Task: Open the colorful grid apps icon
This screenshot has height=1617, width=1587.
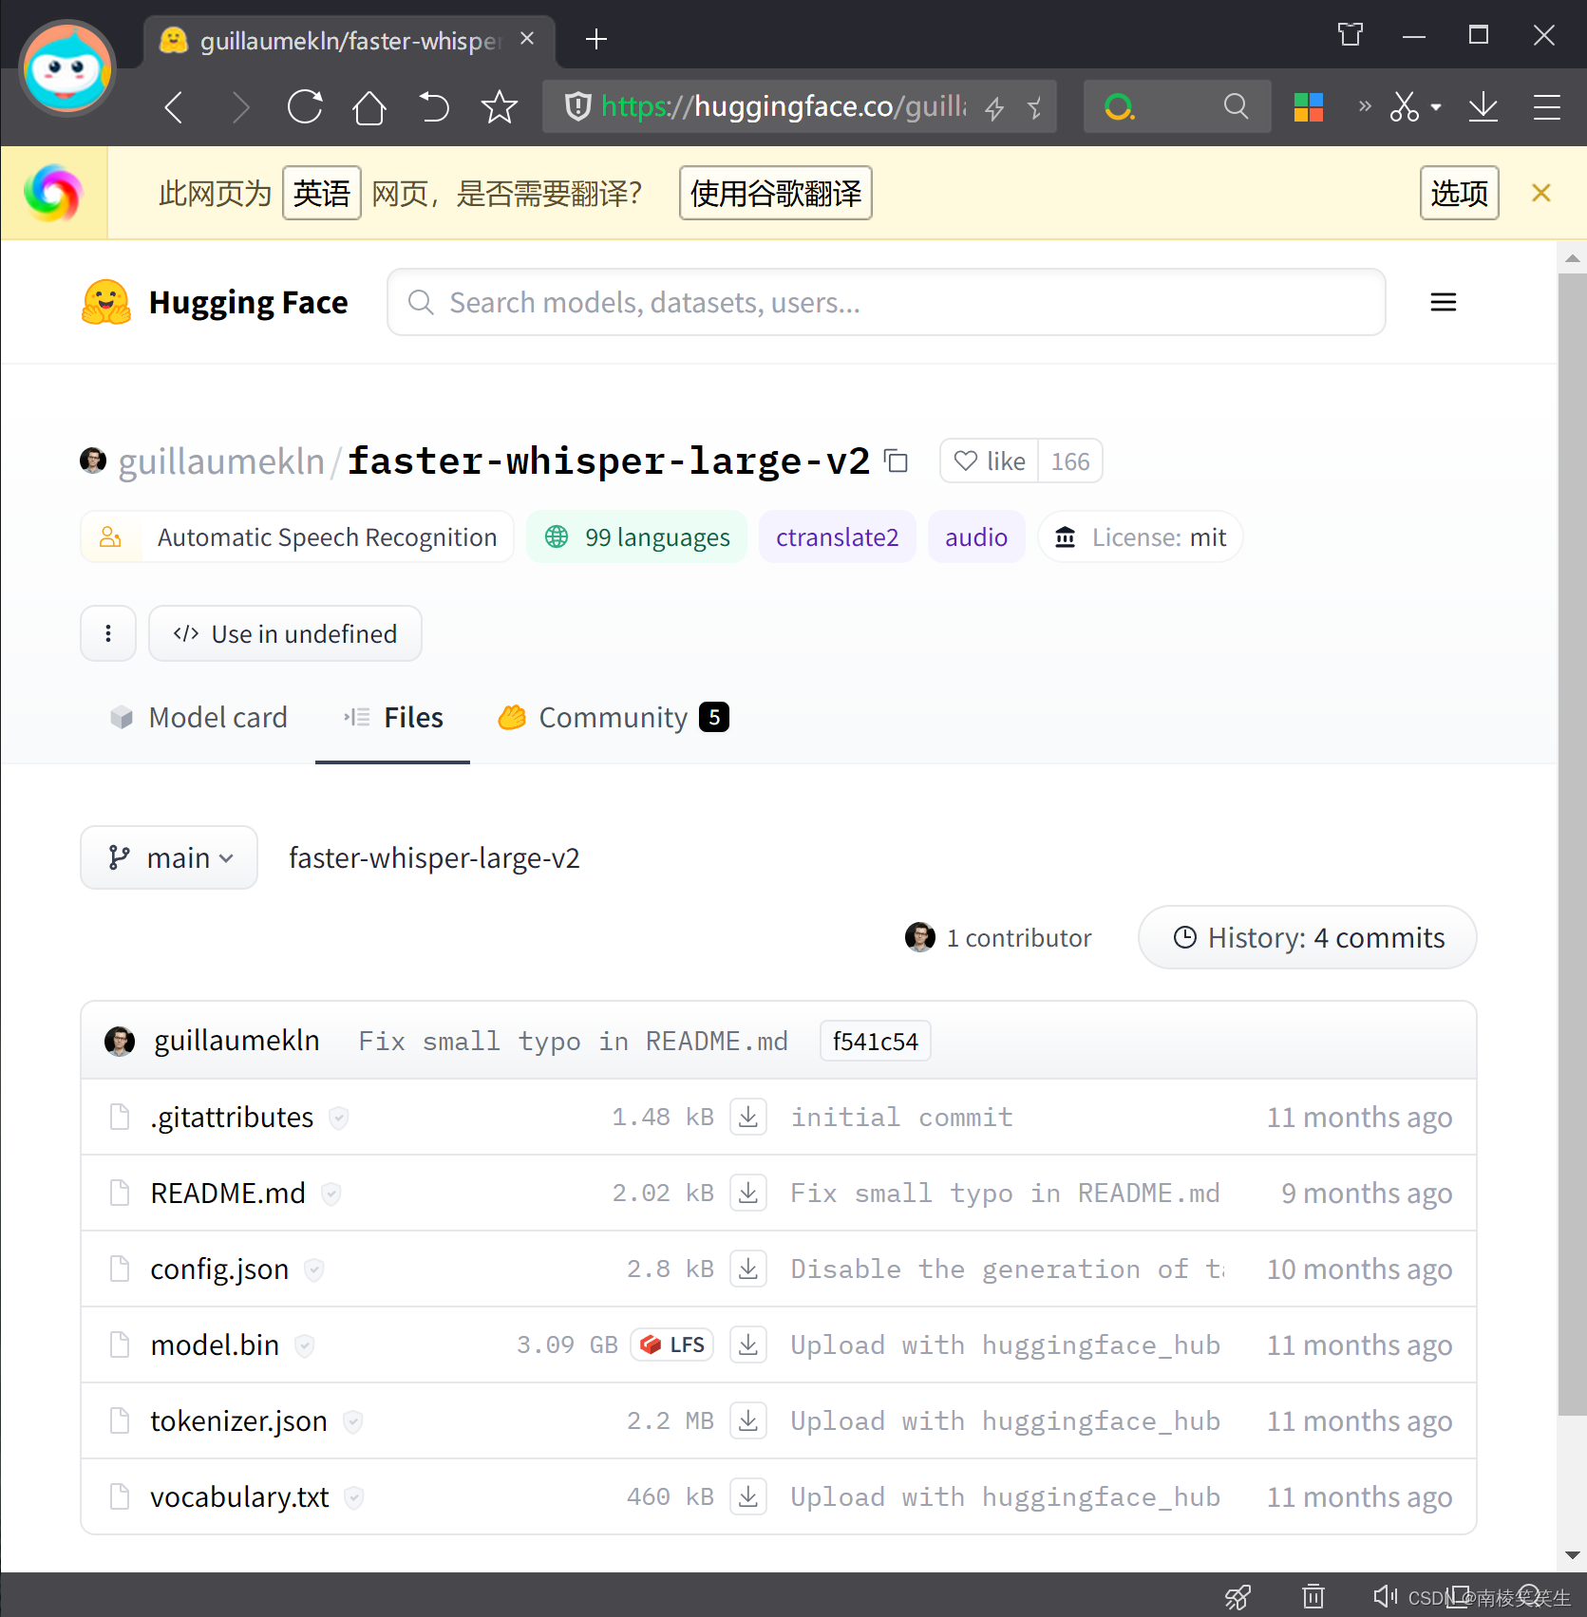Action: (x=1309, y=107)
